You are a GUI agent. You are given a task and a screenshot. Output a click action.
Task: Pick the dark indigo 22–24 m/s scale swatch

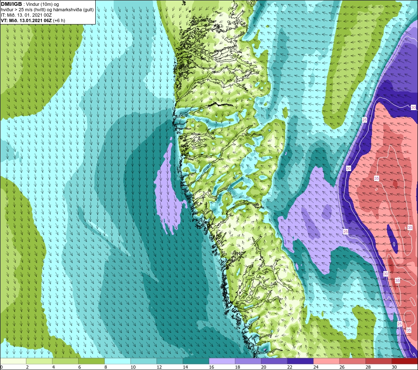click(301, 361)
